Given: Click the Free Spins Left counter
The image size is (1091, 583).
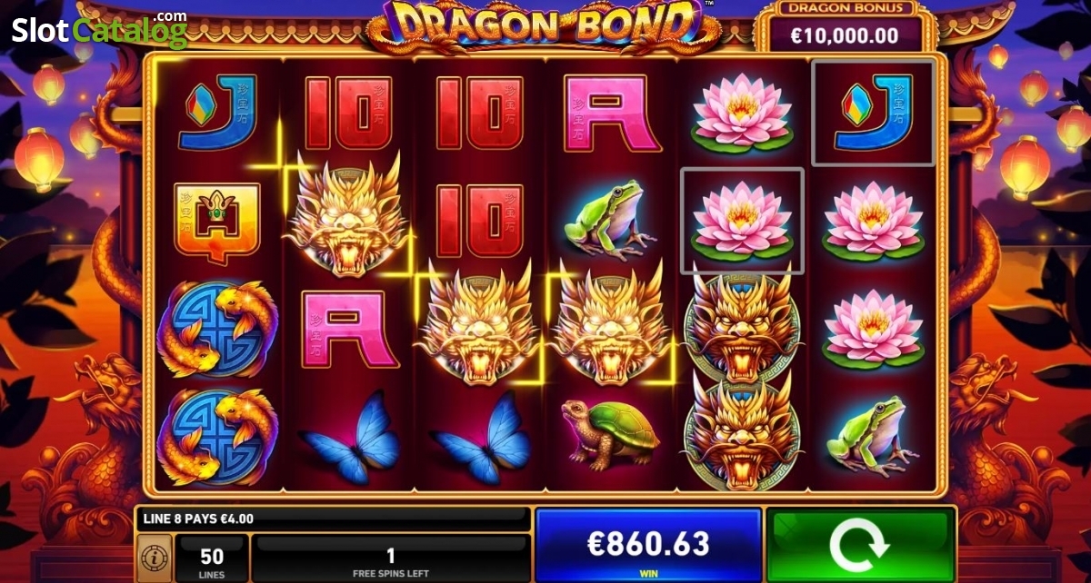Looking at the screenshot, I should [x=390, y=558].
